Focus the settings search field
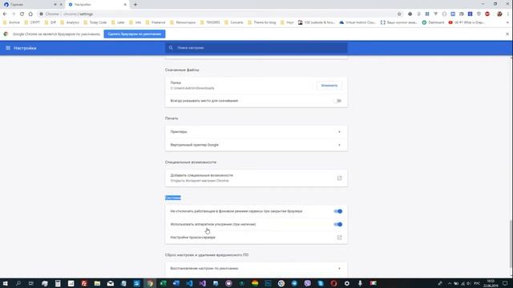Screen dimensions: 513x288 pos(256,48)
